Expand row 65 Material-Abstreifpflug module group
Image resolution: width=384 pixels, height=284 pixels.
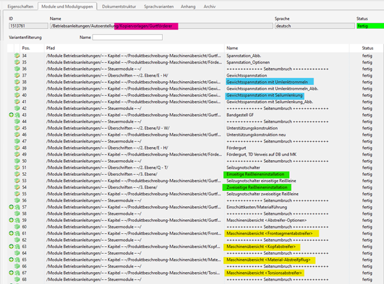(11, 259)
